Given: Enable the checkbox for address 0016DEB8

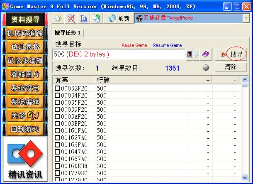Looking at the screenshot, I should [58, 166].
